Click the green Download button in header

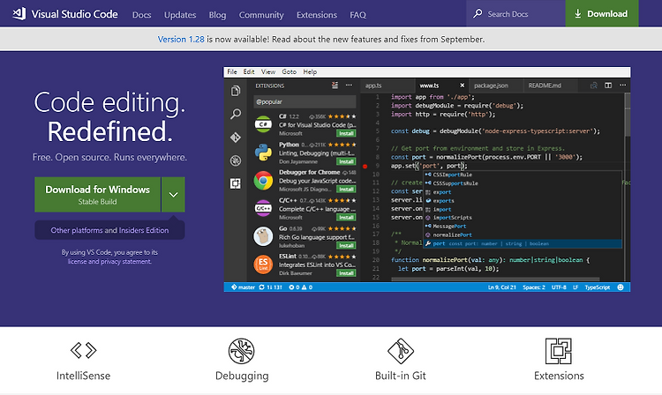pyautogui.click(x=602, y=14)
